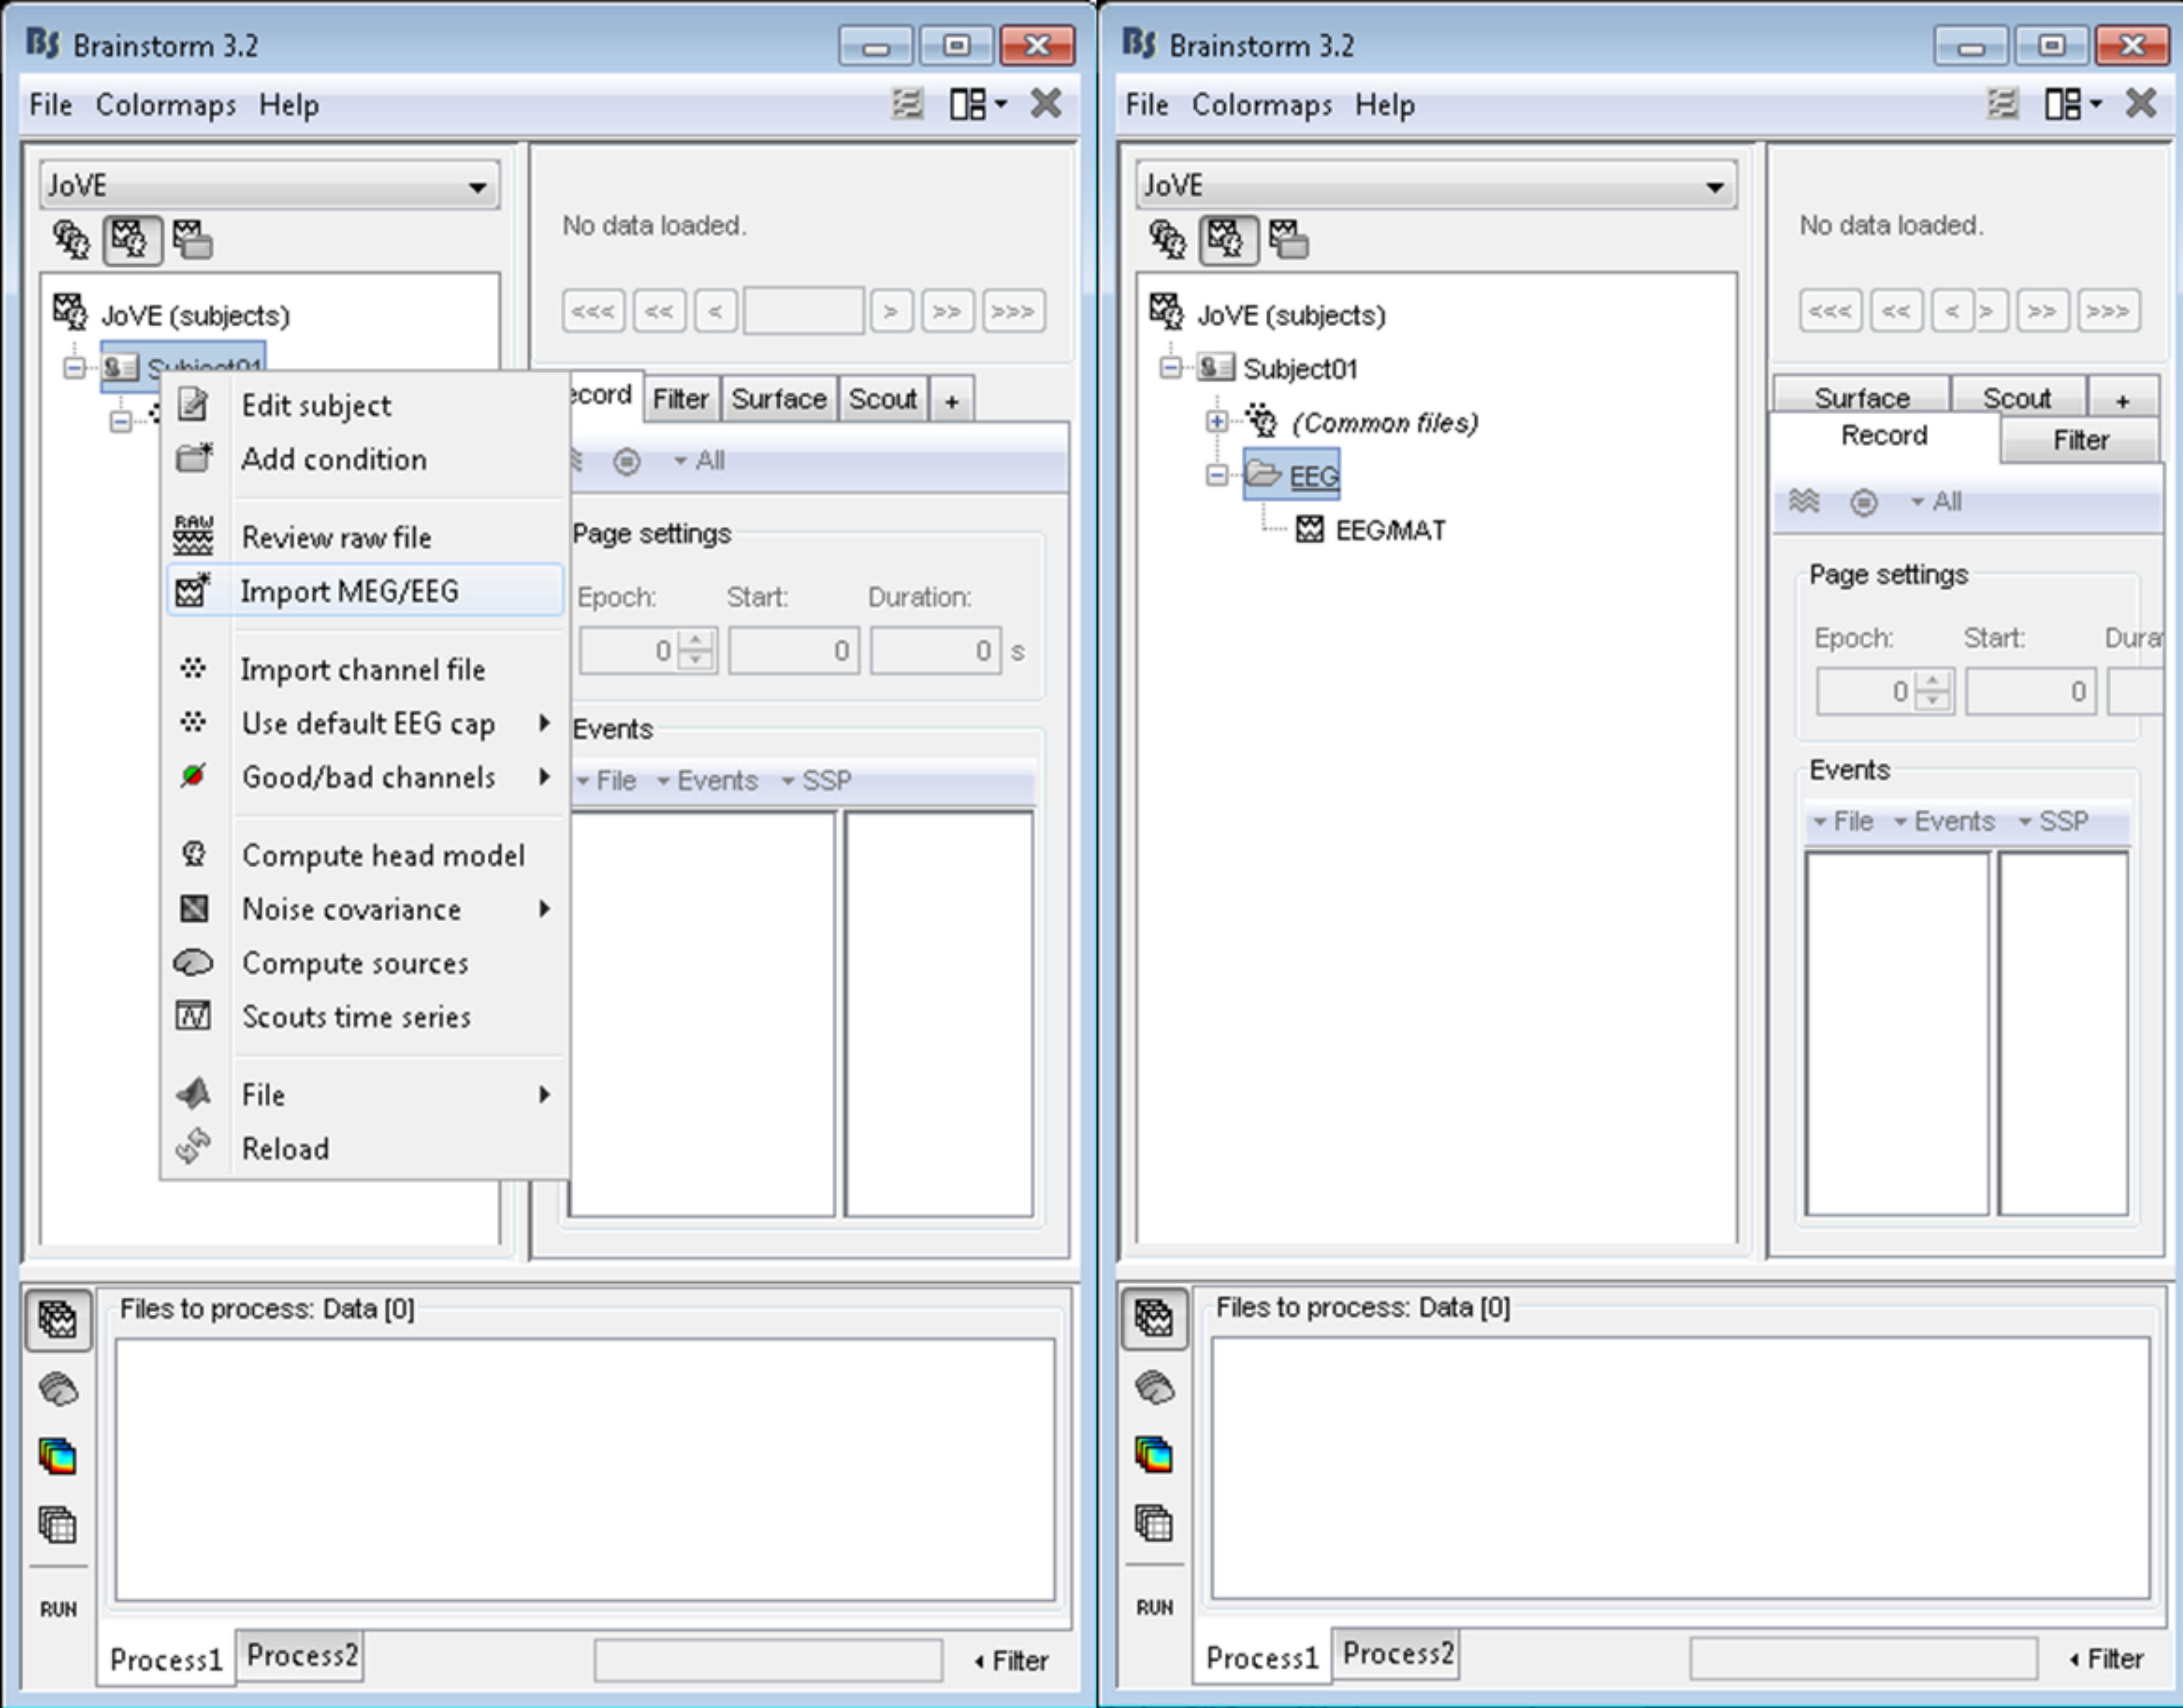The height and width of the screenshot is (1708, 2183).
Task: Click Import MEG/EEG in context menu
Action: (349, 591)
